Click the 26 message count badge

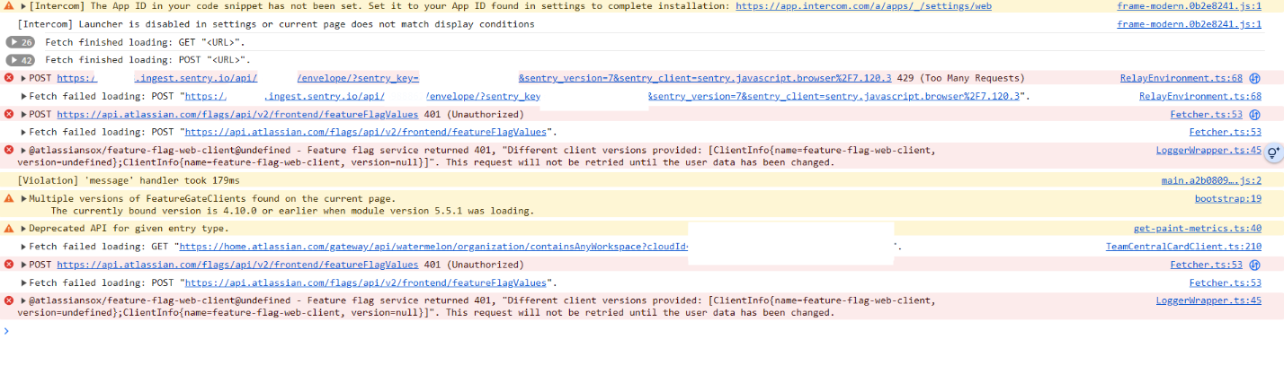click(20, 42)
